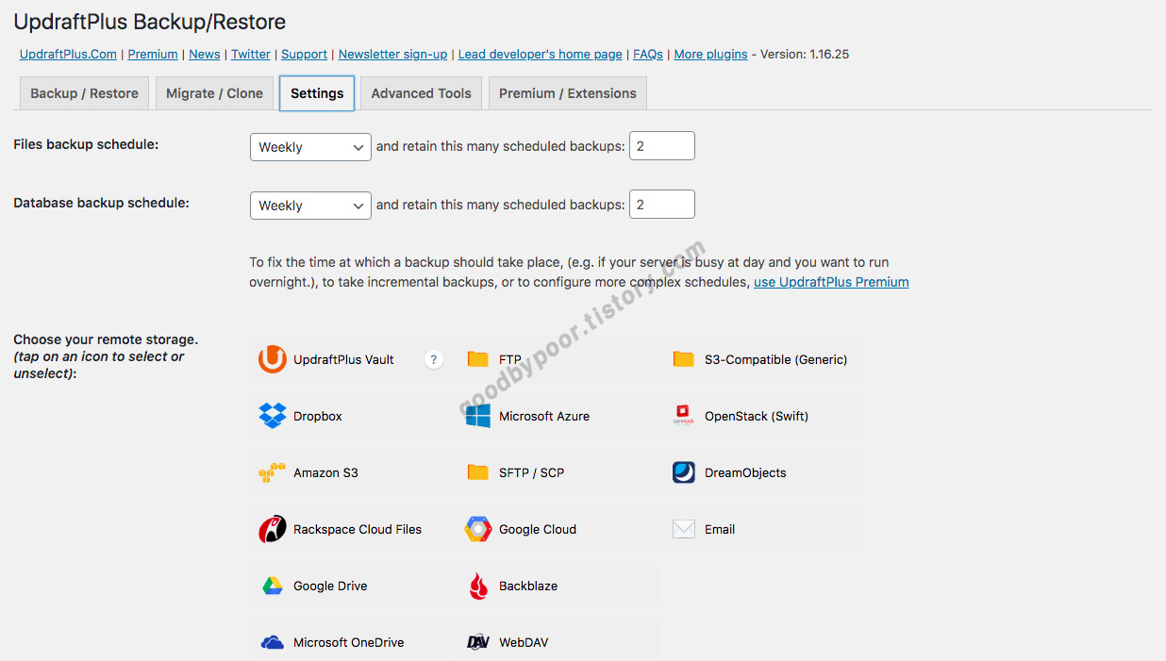
Task: Click the 'Database backup schedule:' label
Action: [x=101, y=203]
